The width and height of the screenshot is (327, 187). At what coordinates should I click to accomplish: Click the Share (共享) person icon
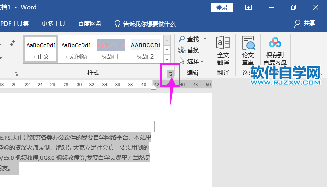pos(297,24)
